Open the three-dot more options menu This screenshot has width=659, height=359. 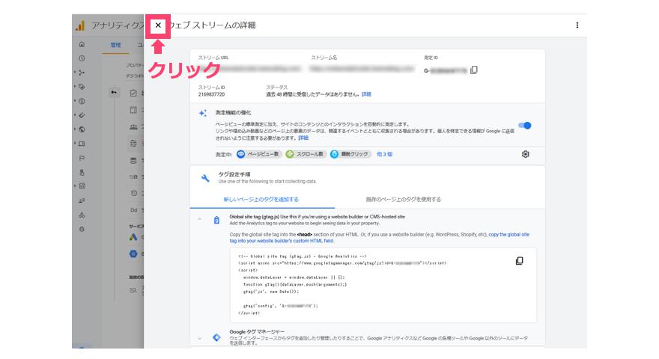(x=577, y=25)
